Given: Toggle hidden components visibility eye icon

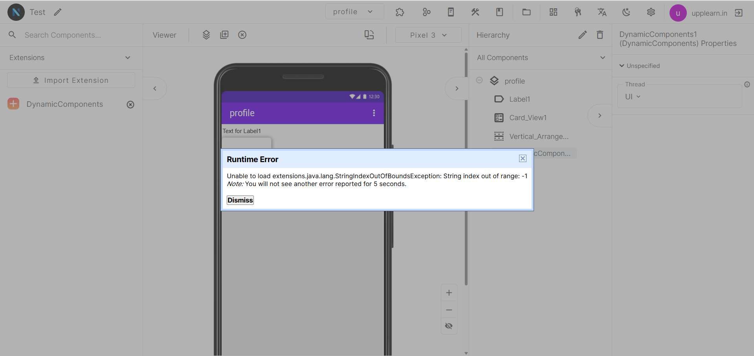Looking at the screenshot, I should [x=449, y=326].
